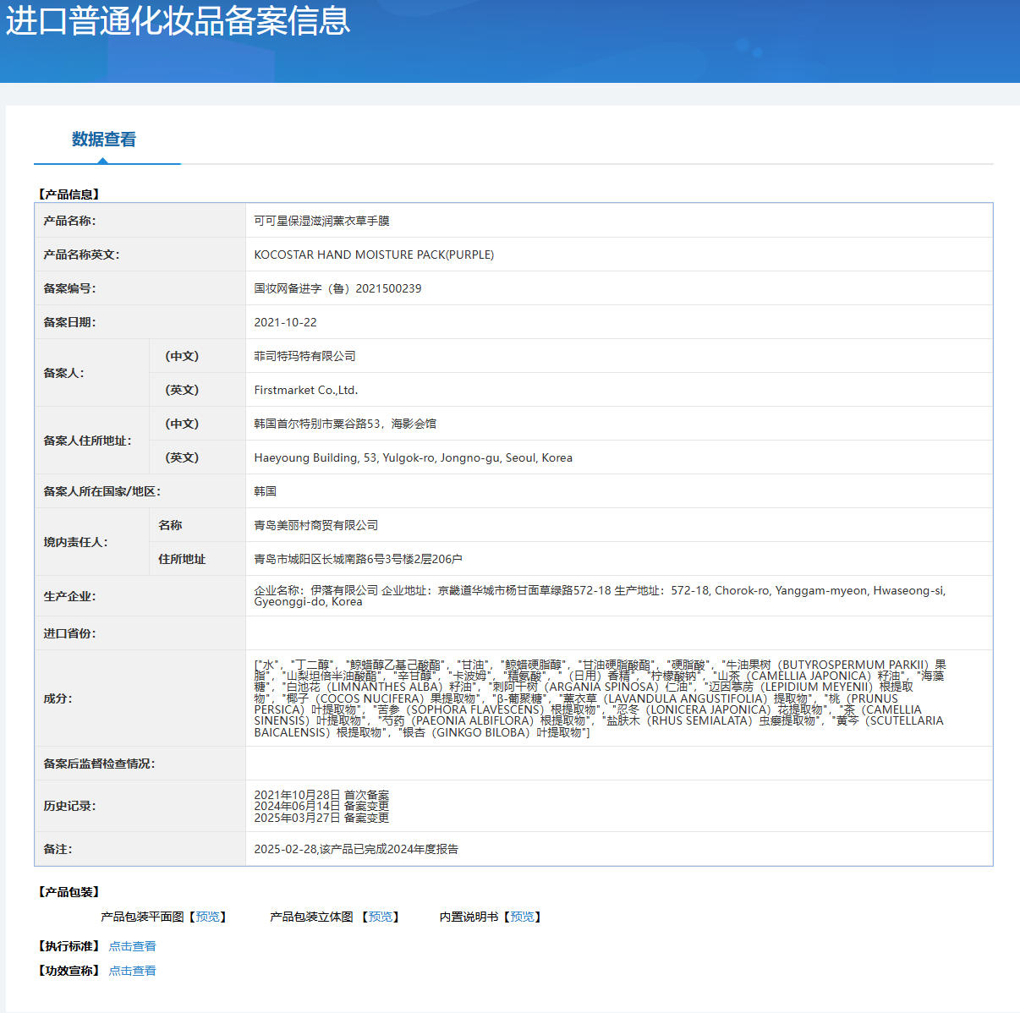
Task: Open 点击查看 next to 功效宣称
Action: (132, 971)
